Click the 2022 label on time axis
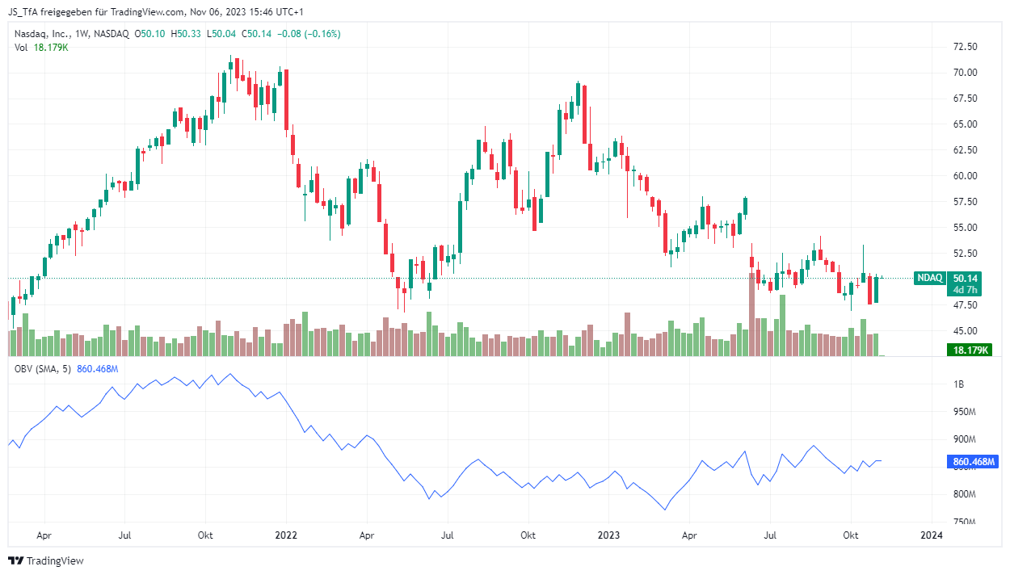1010x575 pixels. [x=286, y=535]
